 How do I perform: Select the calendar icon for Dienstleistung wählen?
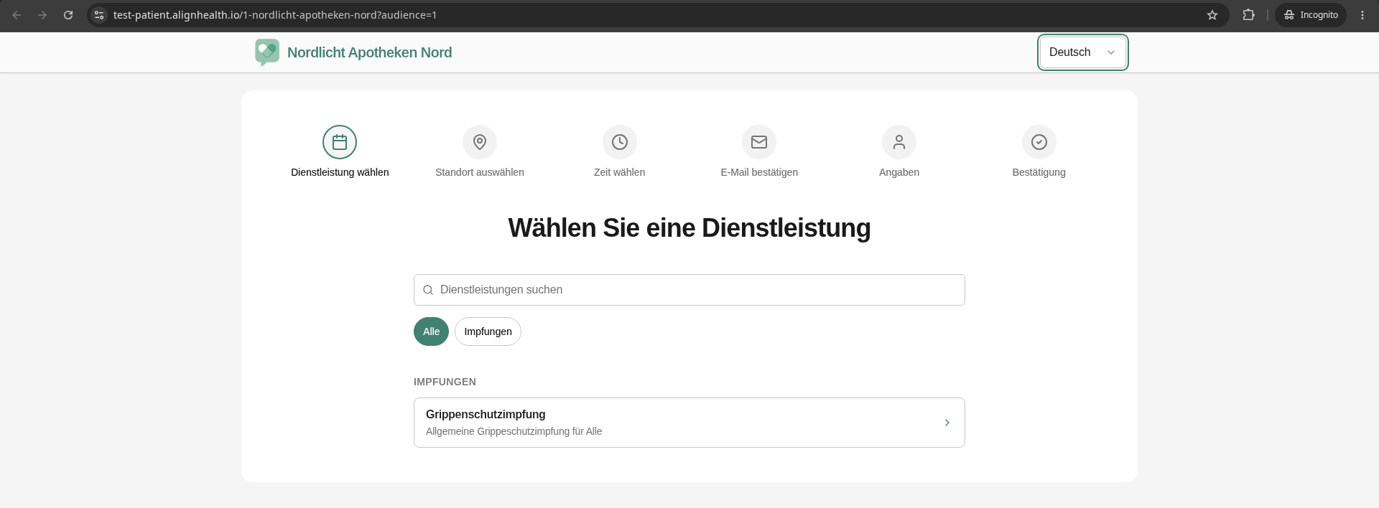340,142
